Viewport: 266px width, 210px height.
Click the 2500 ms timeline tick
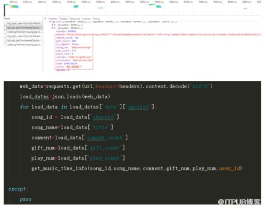point(71,2)
